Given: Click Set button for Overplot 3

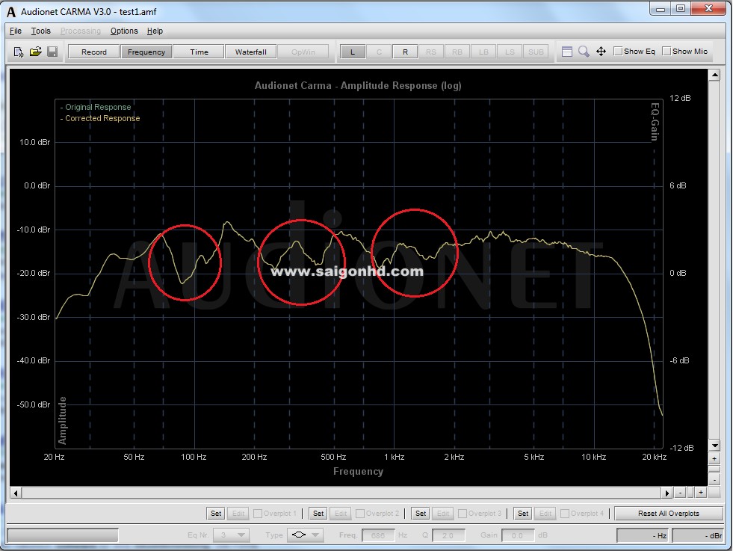Looking at the screenshot, I should click(421, 514).
